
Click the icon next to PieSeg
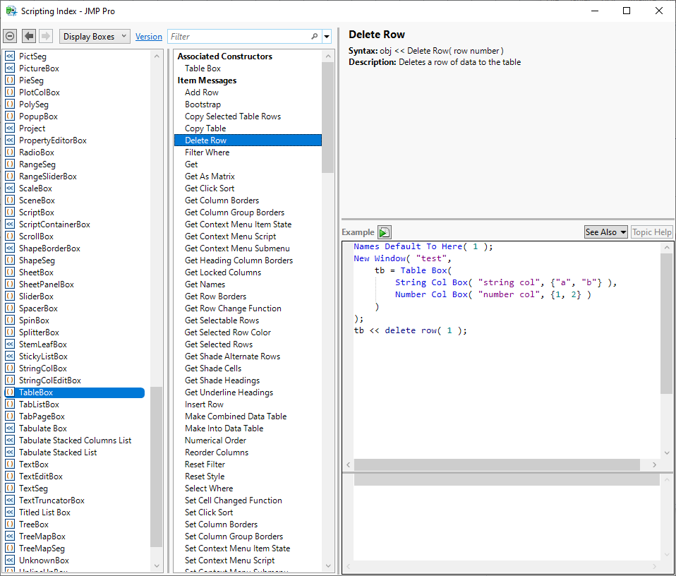coord(10,80)
